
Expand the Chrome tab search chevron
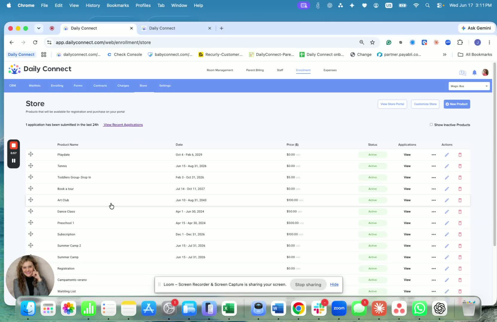39,28
